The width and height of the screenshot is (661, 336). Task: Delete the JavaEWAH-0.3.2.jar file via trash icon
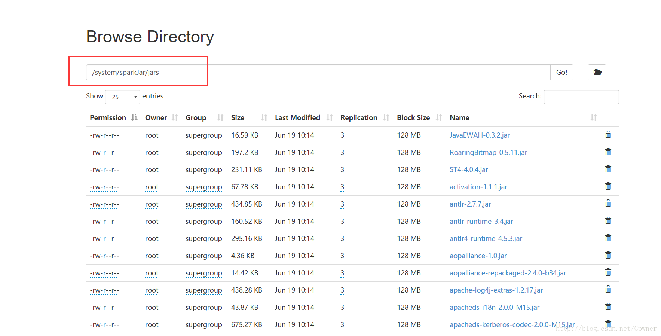pos(608,135)
